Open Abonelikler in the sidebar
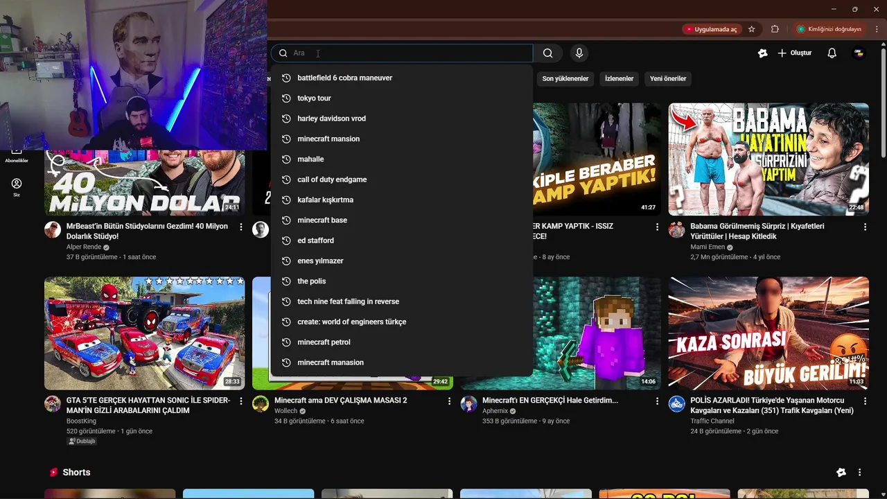887x499 pixels. [17, 156]
